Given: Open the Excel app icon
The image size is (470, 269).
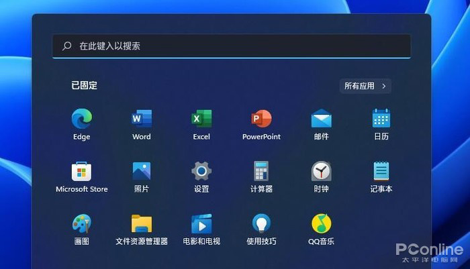Looking at the screenshot, I should tap(201, 119).
